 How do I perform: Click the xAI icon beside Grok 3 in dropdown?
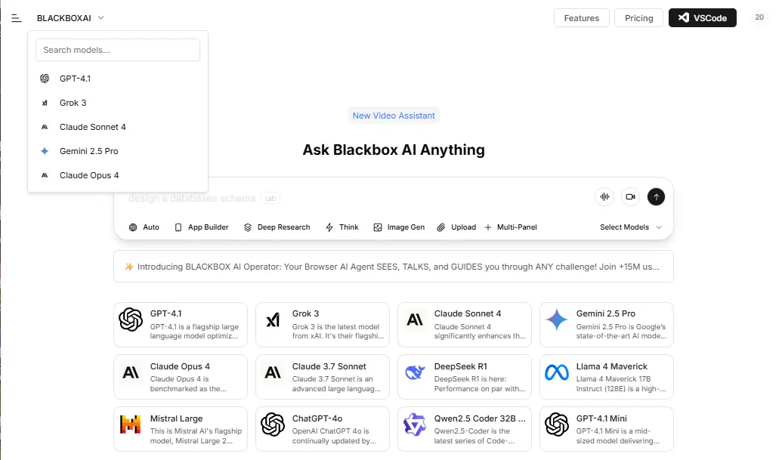click(45, 103)
